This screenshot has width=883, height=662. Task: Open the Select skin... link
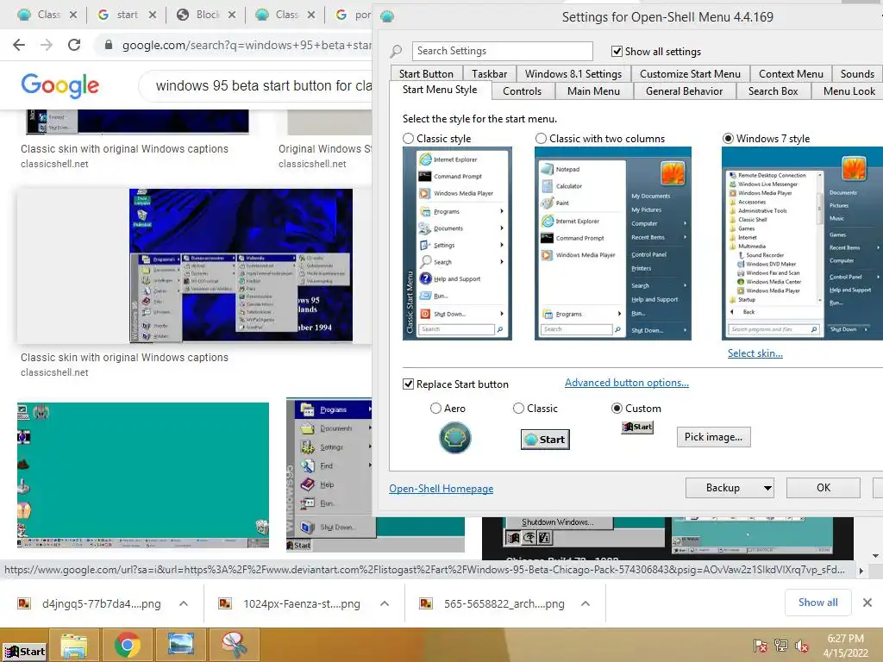point(755,353)
